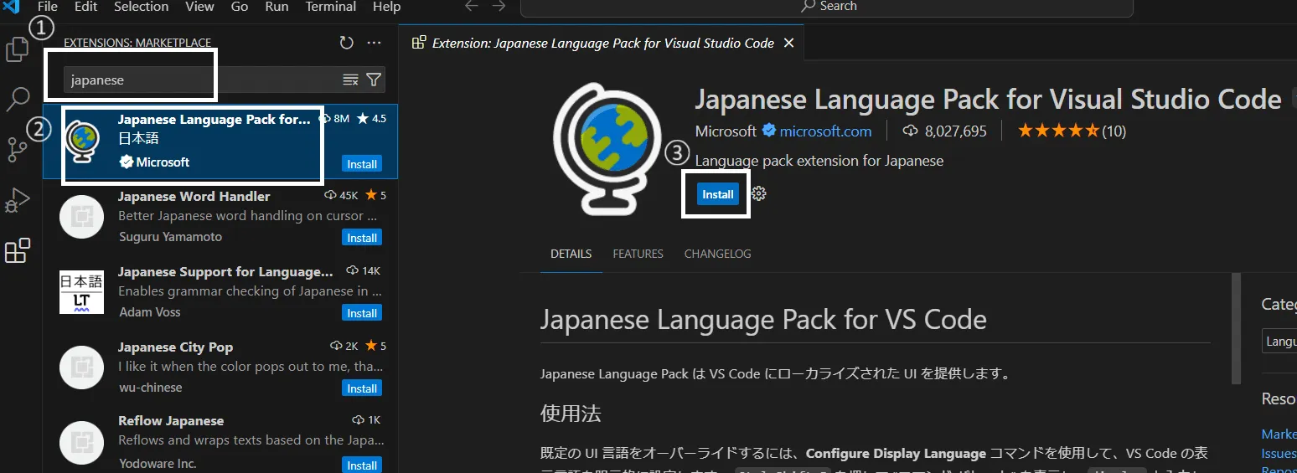Switch to the CHANGELOG tab
The image size is (1297, 473).
click(717, 254)
